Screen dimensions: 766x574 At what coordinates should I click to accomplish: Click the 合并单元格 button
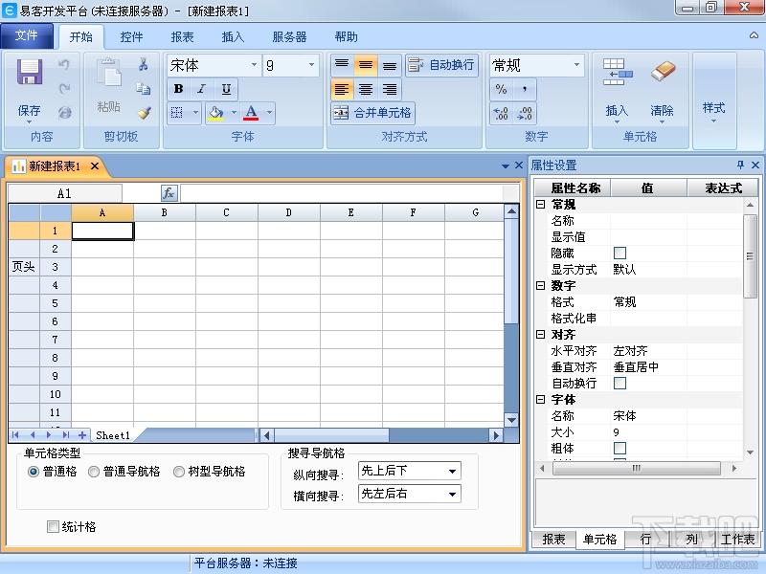pyautogui.click(x=372, y=113)
